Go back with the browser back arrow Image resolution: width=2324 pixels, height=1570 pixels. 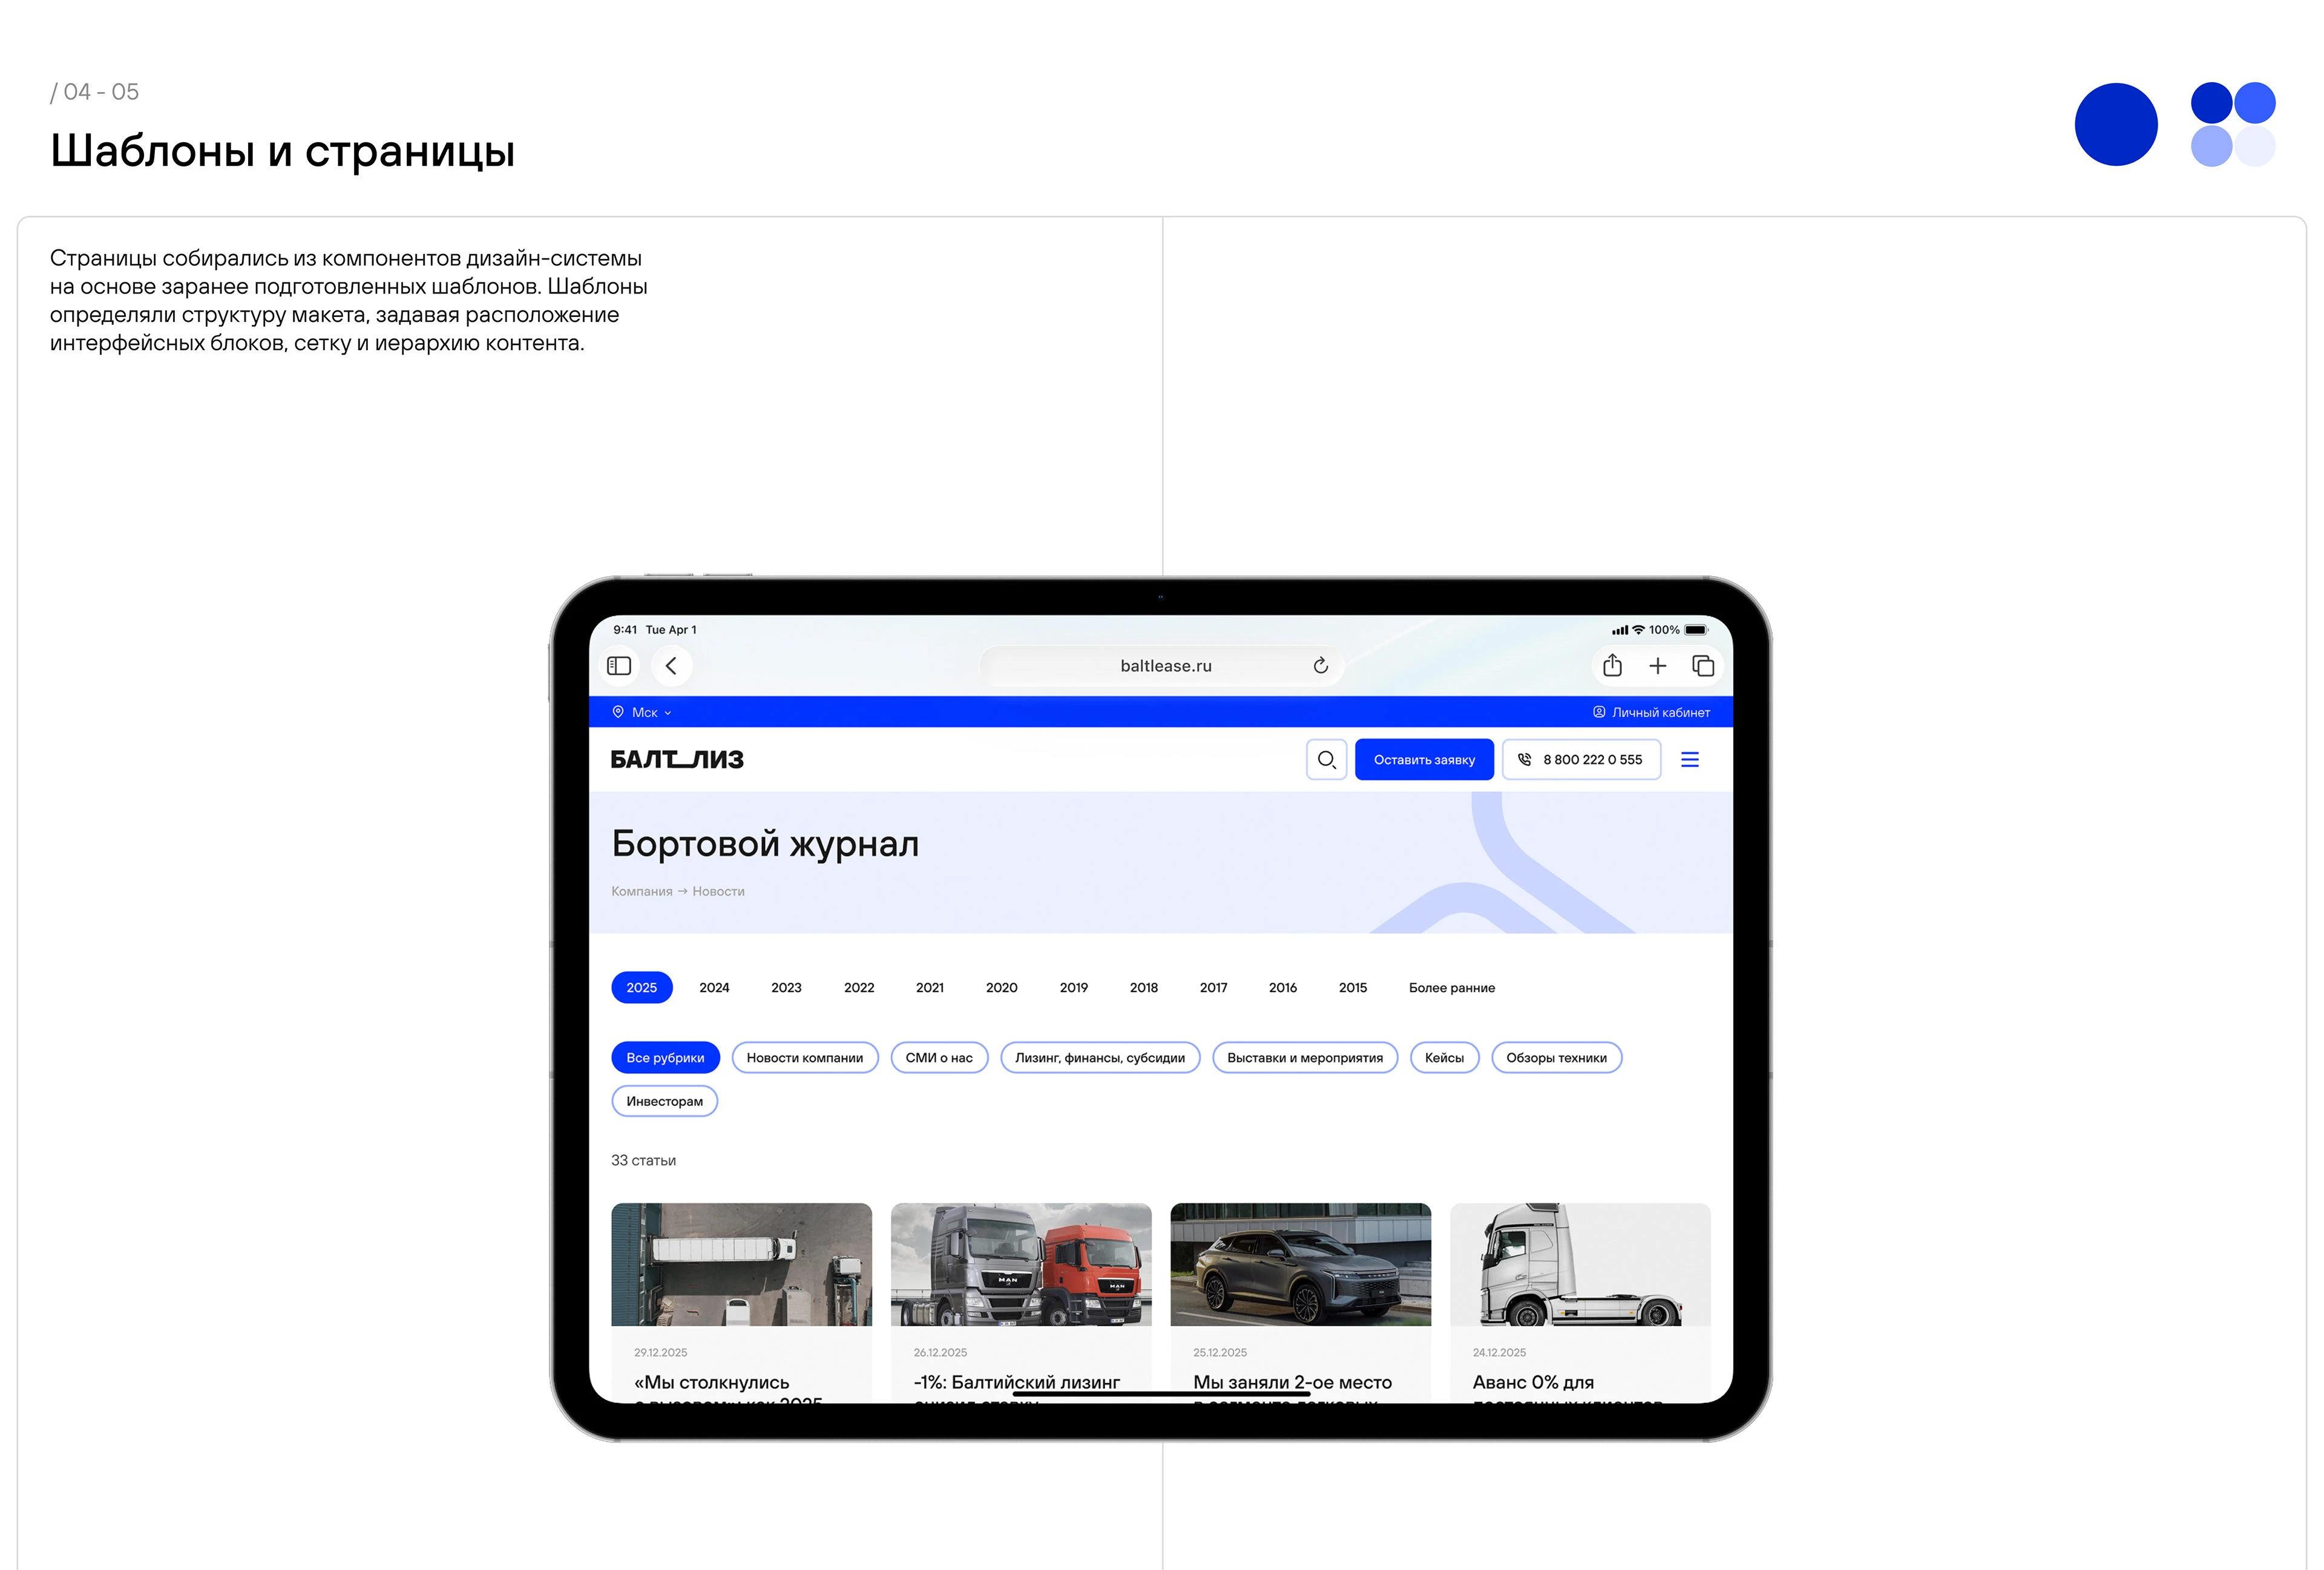click(671, 666)
